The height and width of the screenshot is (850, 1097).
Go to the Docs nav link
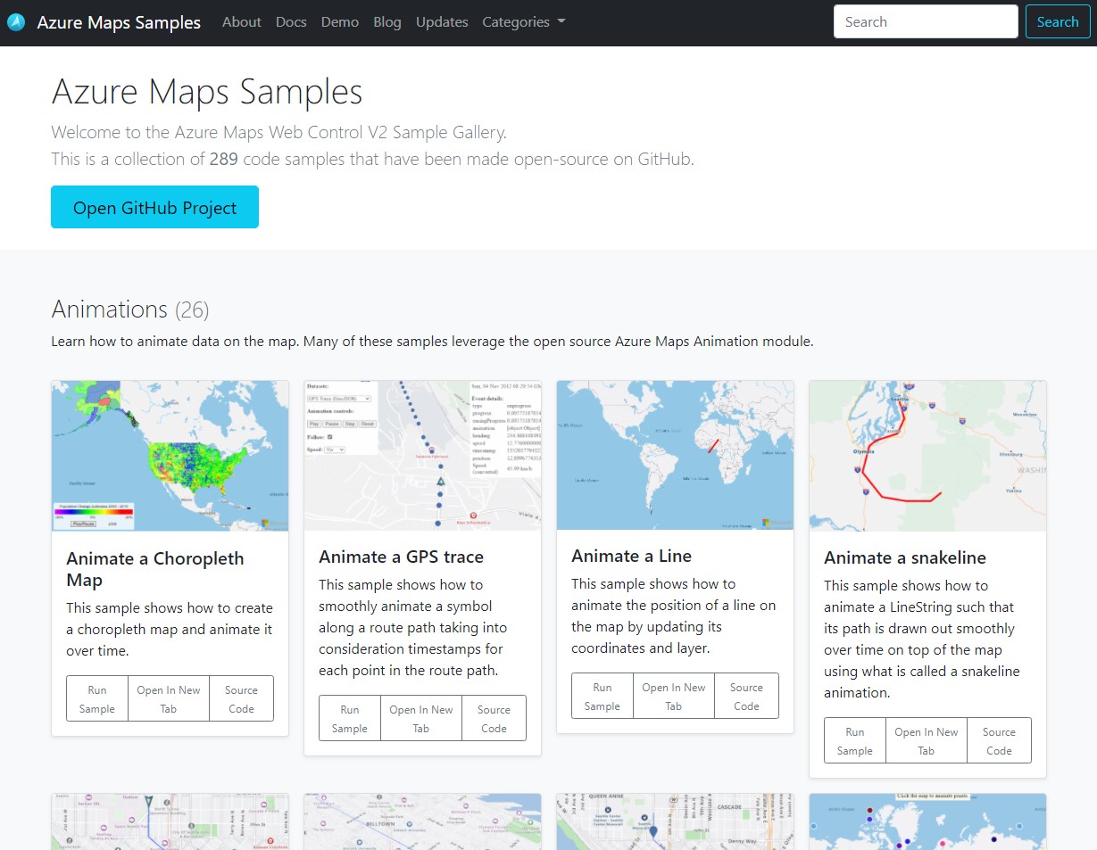coord(291,22)
